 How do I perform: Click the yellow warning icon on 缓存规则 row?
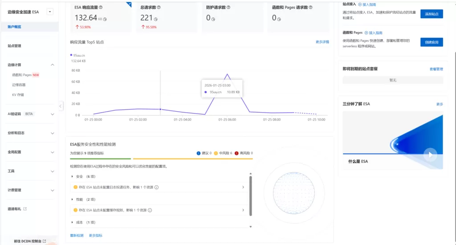click(75, 210)
